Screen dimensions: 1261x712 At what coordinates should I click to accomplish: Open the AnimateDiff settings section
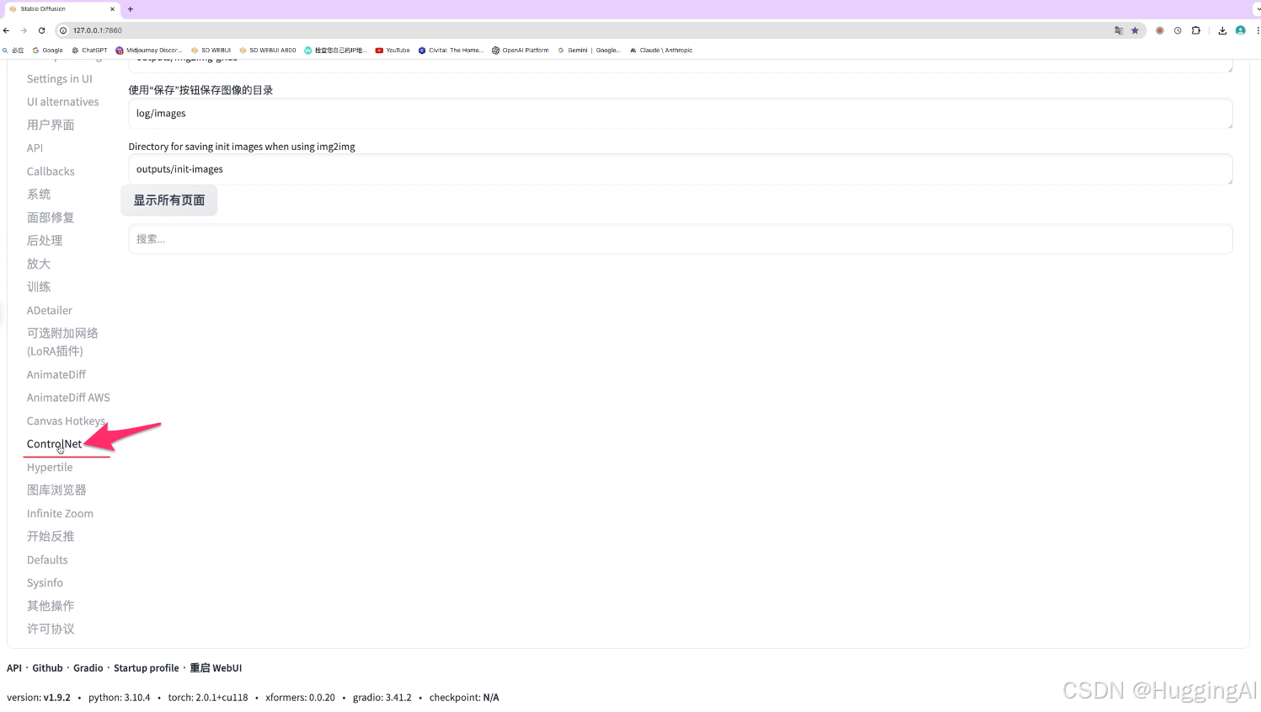(56, 375)
